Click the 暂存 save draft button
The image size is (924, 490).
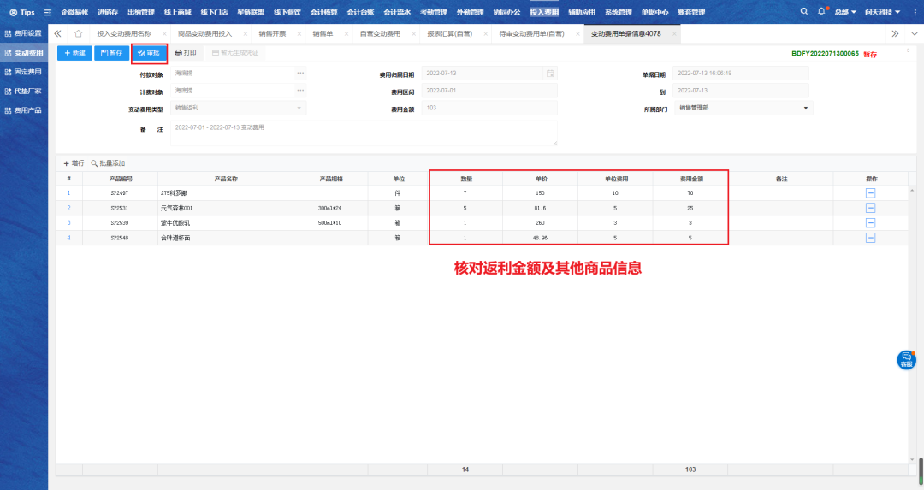111,53
